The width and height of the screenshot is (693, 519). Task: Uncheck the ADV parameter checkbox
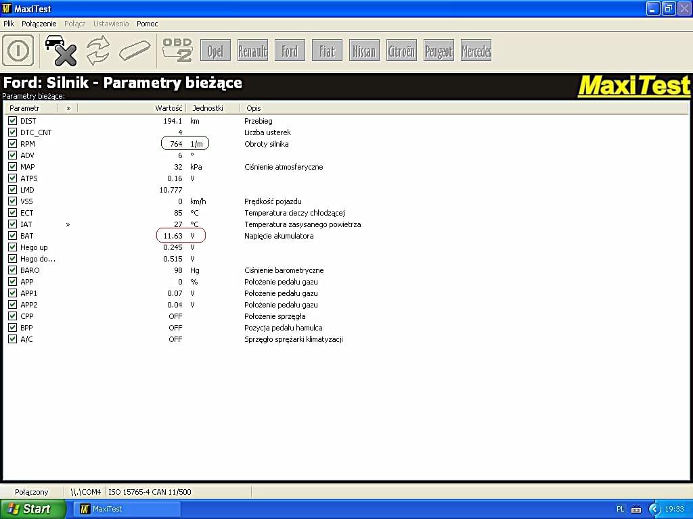12,155
